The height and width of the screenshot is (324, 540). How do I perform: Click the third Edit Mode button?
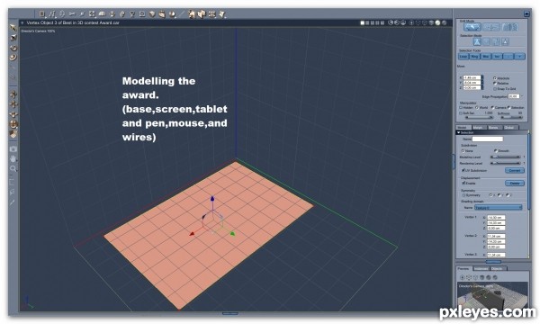click(x=510, y=27)
